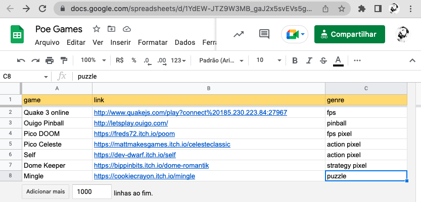Open the text color picker
Image resolution: width=421 pixels, height=202 pixels.
(338, 61)
